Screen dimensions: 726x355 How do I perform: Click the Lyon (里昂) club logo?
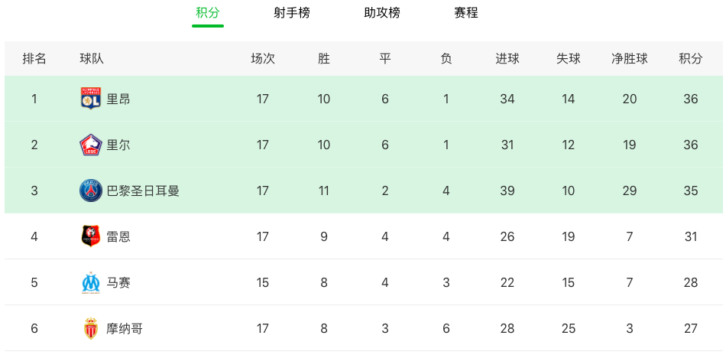coord(91,99)
